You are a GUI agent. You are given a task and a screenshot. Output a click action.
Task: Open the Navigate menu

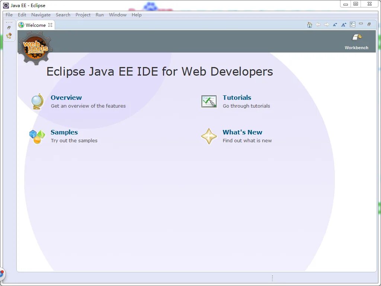click(x=41, y=15)
